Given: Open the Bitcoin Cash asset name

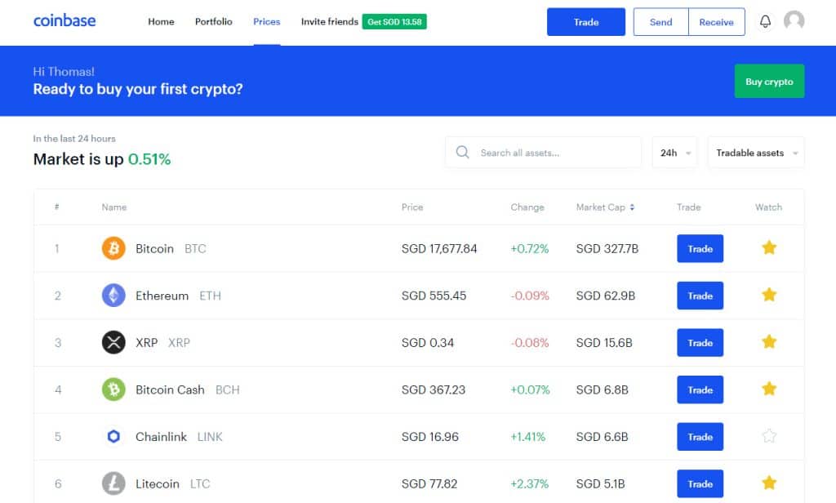Looking at the screenshot, I should click(170, 389).
